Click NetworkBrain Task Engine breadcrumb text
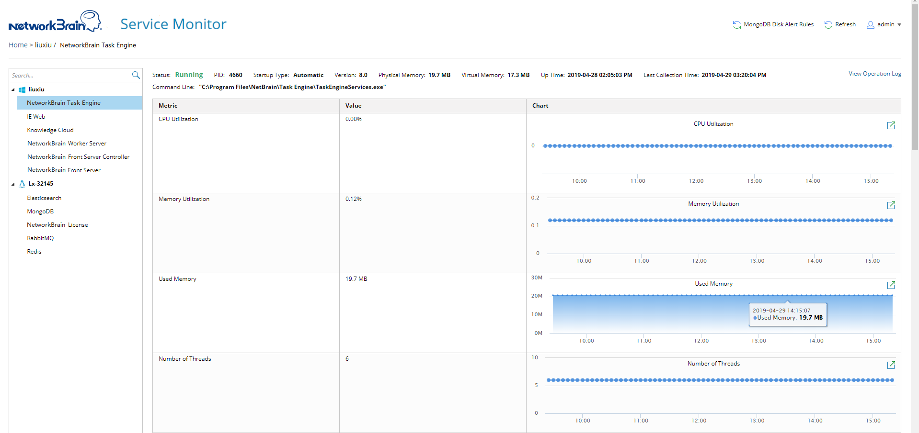 [x=98, y=45]
